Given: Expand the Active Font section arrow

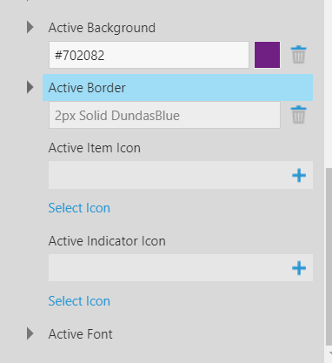Looking at the screenshot, I should [30, 333].
